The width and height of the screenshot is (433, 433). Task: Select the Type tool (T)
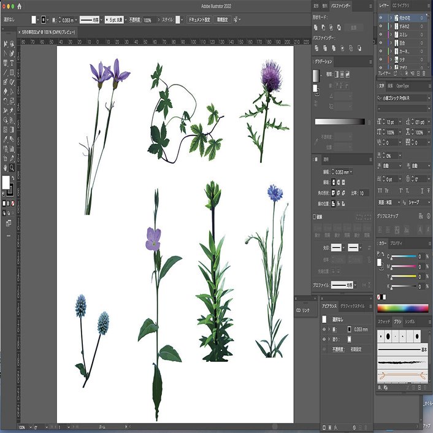click(12, 63)
